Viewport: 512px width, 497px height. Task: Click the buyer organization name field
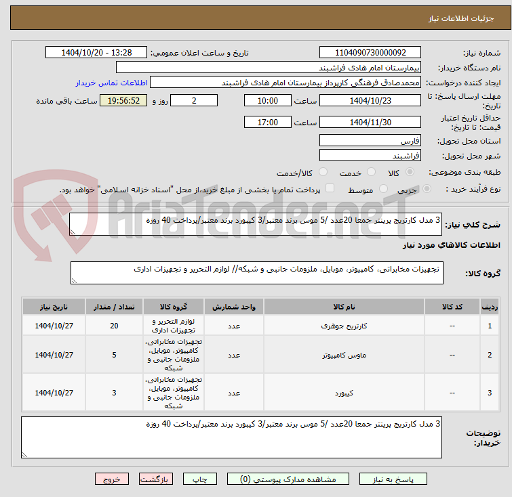pyautogui.click(x=269, y=68)
